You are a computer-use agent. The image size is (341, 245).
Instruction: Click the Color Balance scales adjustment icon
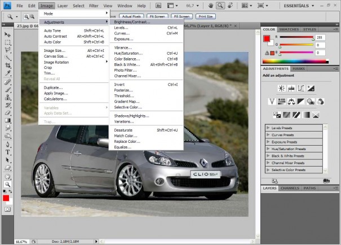tap(291, 102)
